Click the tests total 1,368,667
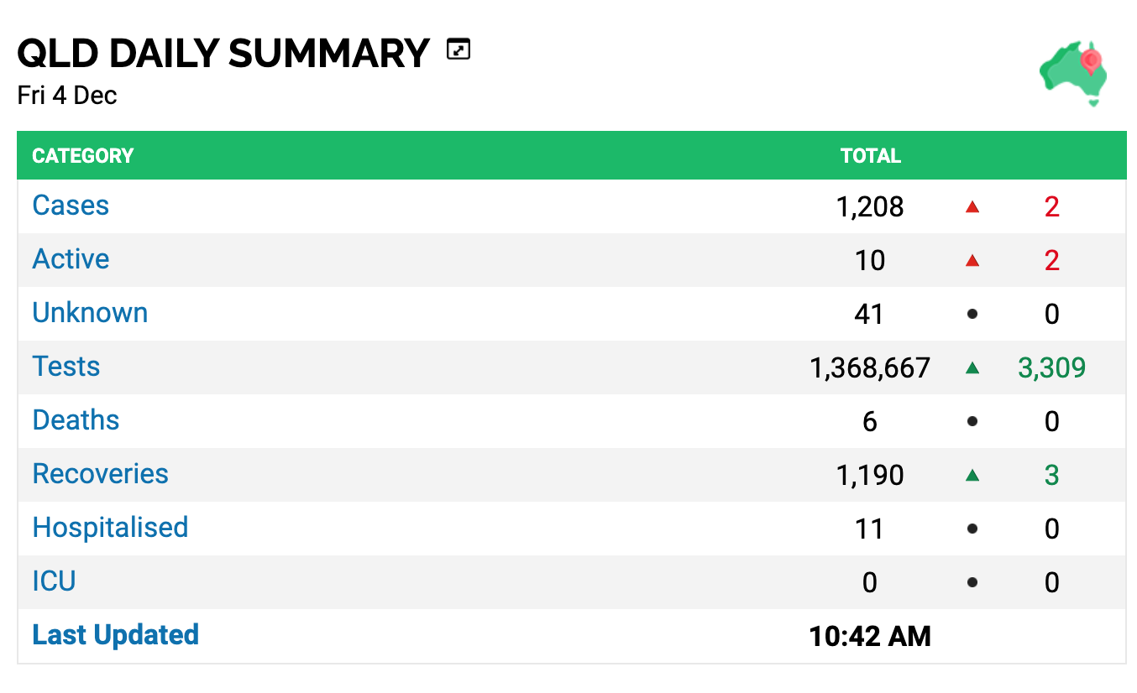This screenshot has width=1137, height=693. [x=870, y=367]
